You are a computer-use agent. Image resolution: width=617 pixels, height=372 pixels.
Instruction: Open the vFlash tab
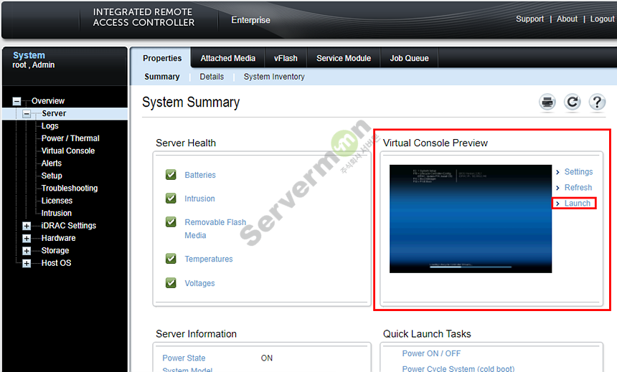pyautogui.click(x=286, y=58)
